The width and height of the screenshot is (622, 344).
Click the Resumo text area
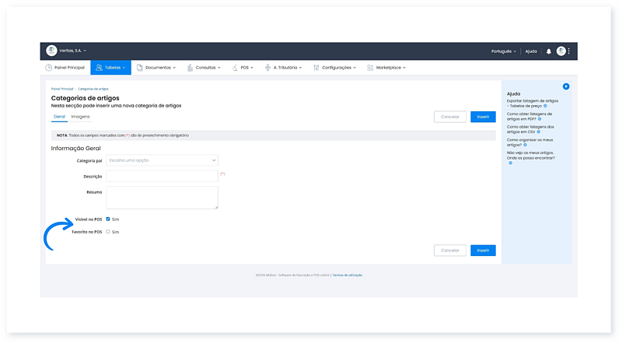click(x=162, y=197)
